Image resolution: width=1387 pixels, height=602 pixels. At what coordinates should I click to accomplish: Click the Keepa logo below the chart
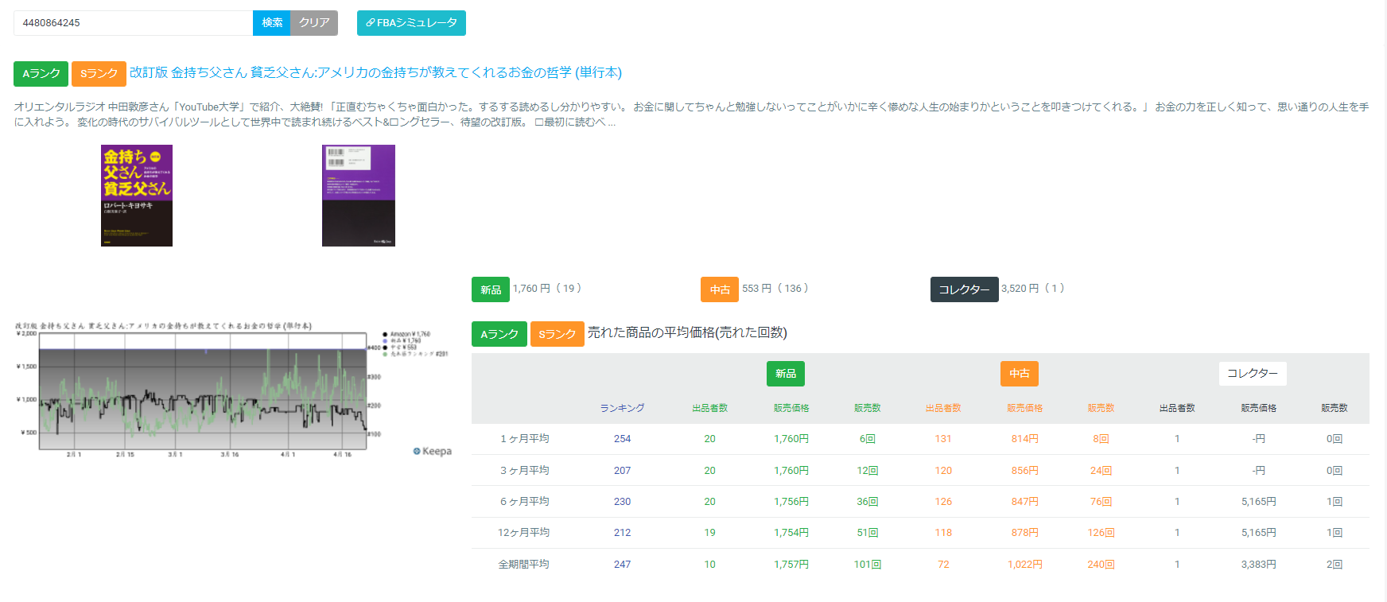(x=433, y=451)
